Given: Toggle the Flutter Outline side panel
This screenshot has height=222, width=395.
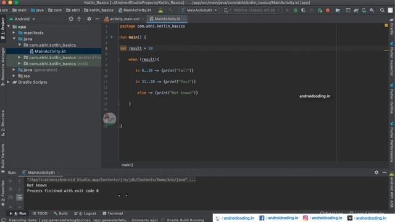Looking at the screenshot, I should tap(392, 98).
